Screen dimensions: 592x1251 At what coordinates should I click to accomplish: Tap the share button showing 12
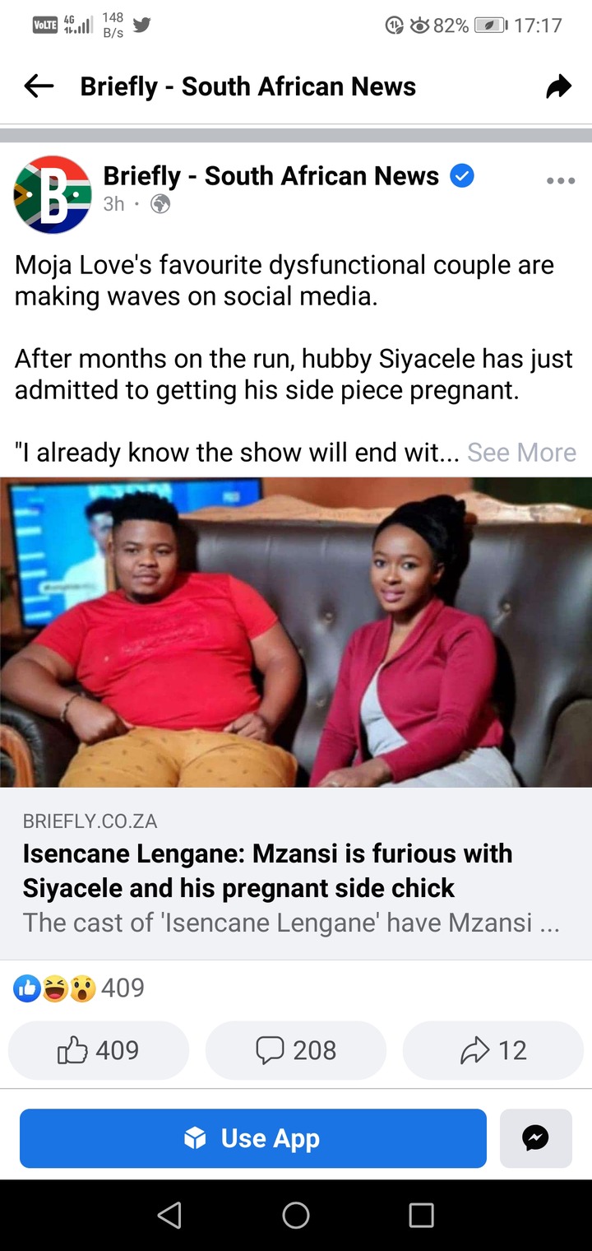tap(493, 1050)
